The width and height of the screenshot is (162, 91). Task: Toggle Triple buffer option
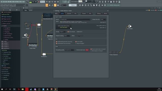(x=106, y=28)
